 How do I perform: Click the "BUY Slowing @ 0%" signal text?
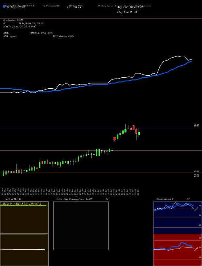[x=63, y=36]
